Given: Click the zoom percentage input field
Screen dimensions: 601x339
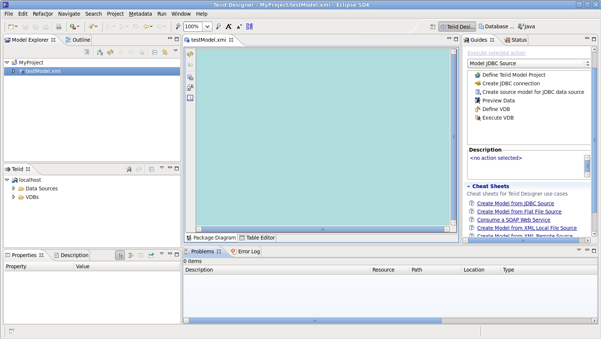Looking at the screenshot, I should click(193, 26).
